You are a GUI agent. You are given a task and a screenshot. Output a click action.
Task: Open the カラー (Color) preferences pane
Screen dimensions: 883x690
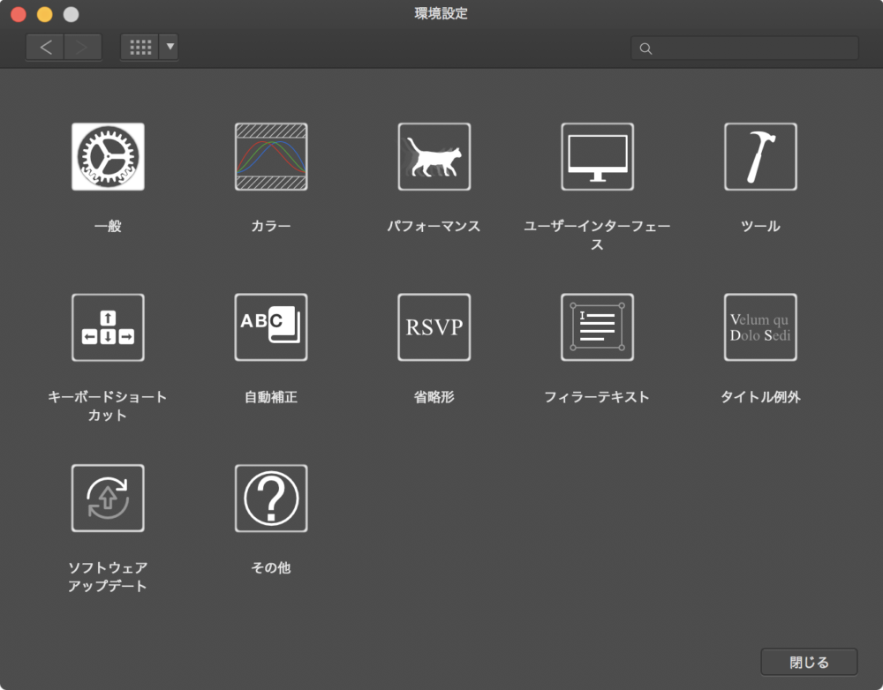[270, 156]
